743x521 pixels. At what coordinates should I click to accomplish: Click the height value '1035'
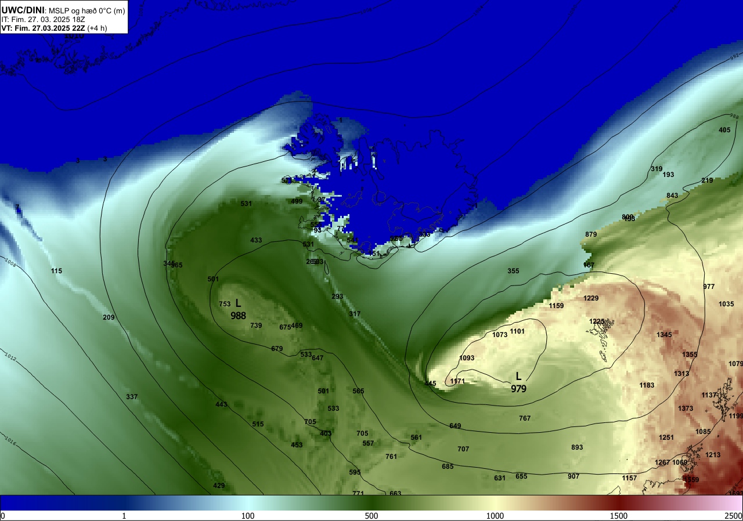726,304
